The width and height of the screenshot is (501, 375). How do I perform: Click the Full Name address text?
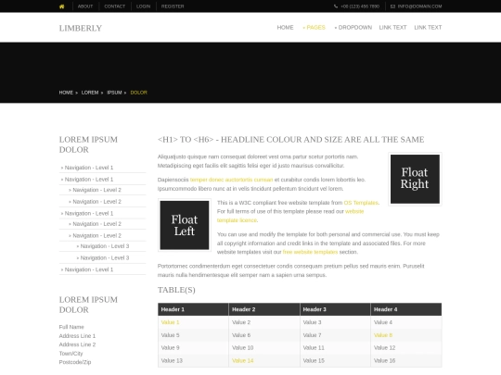tap(71, 327)
